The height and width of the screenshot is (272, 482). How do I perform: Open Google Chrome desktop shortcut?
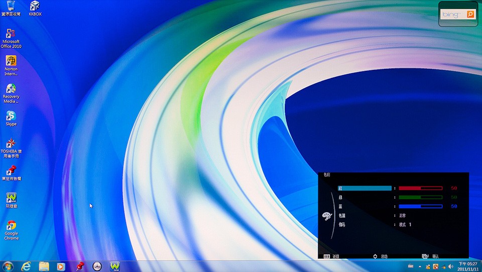11,226
